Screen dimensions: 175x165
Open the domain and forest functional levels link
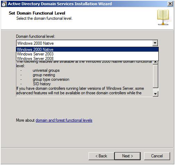[64, 120]
